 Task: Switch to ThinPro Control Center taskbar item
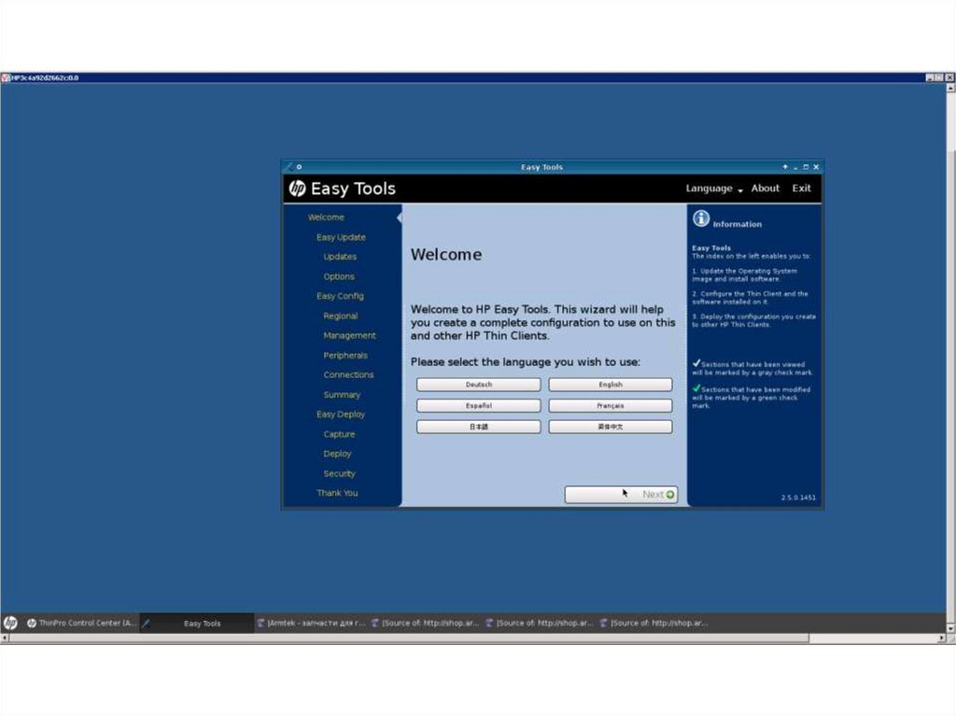(x=81, y=623)
